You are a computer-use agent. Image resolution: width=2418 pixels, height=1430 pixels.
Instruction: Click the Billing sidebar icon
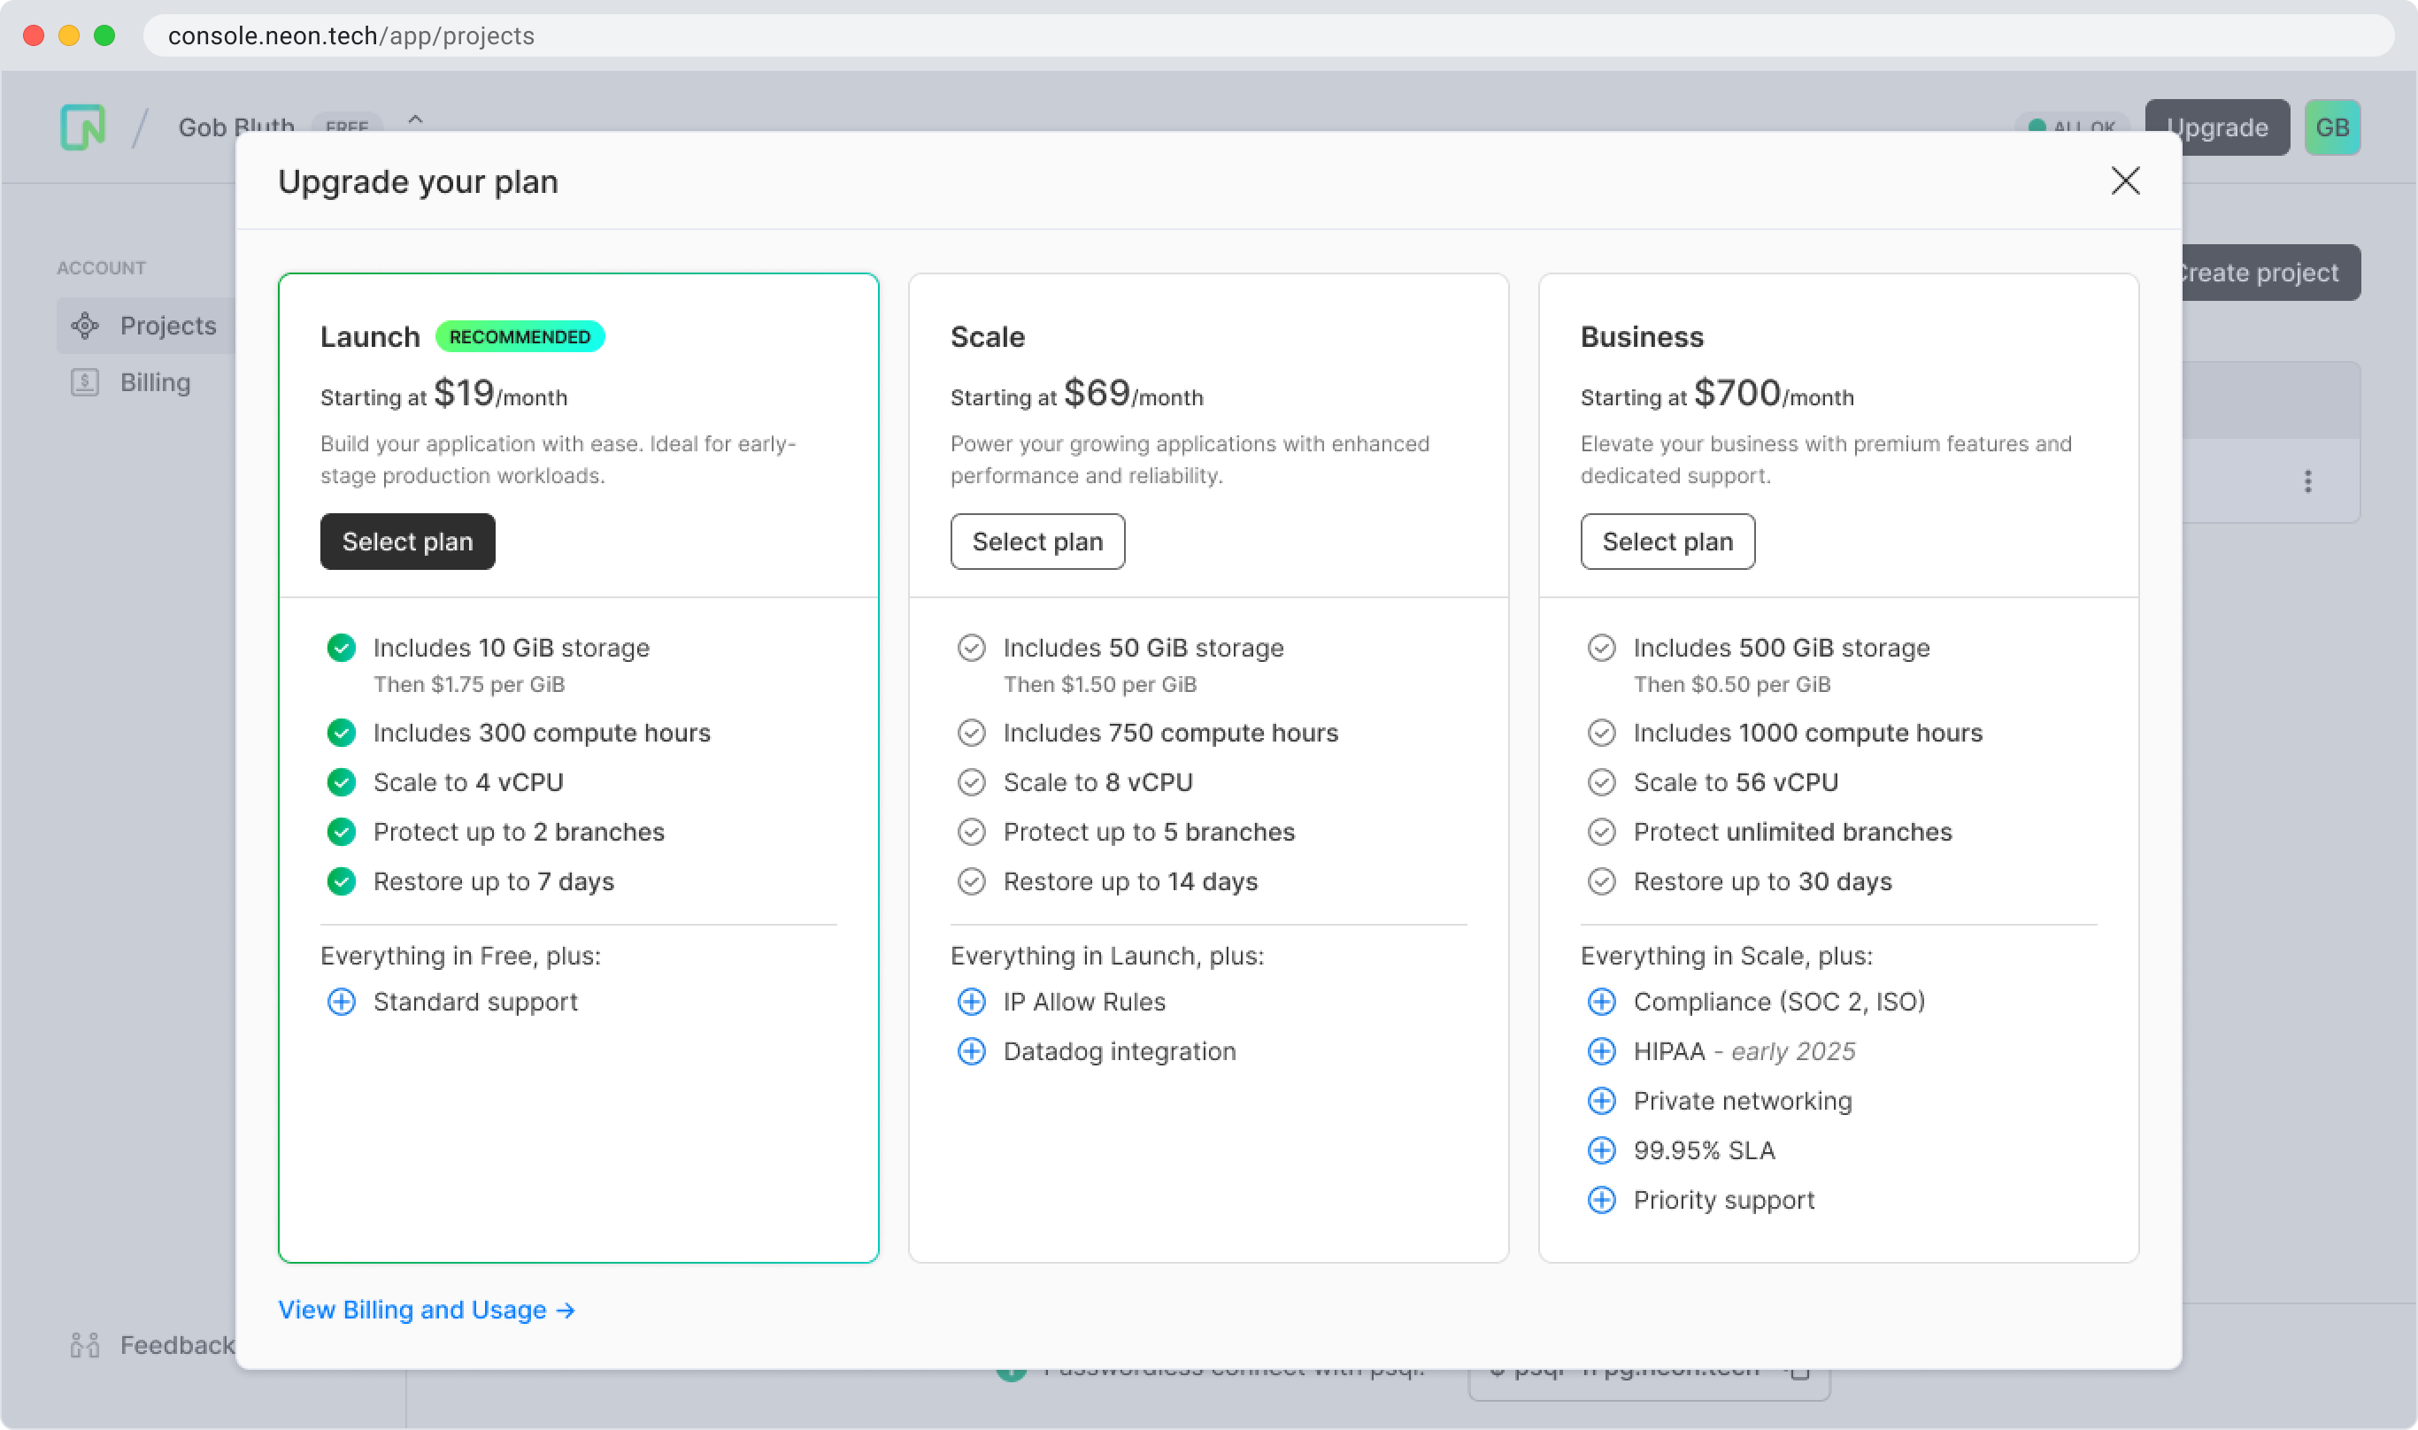click(x=85, y=382)
